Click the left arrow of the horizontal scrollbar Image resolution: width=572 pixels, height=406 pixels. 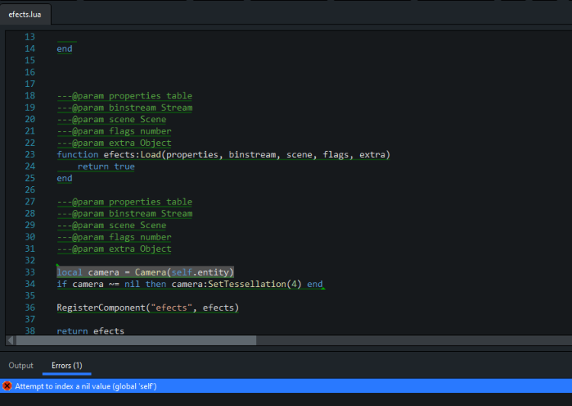point(10,340)
